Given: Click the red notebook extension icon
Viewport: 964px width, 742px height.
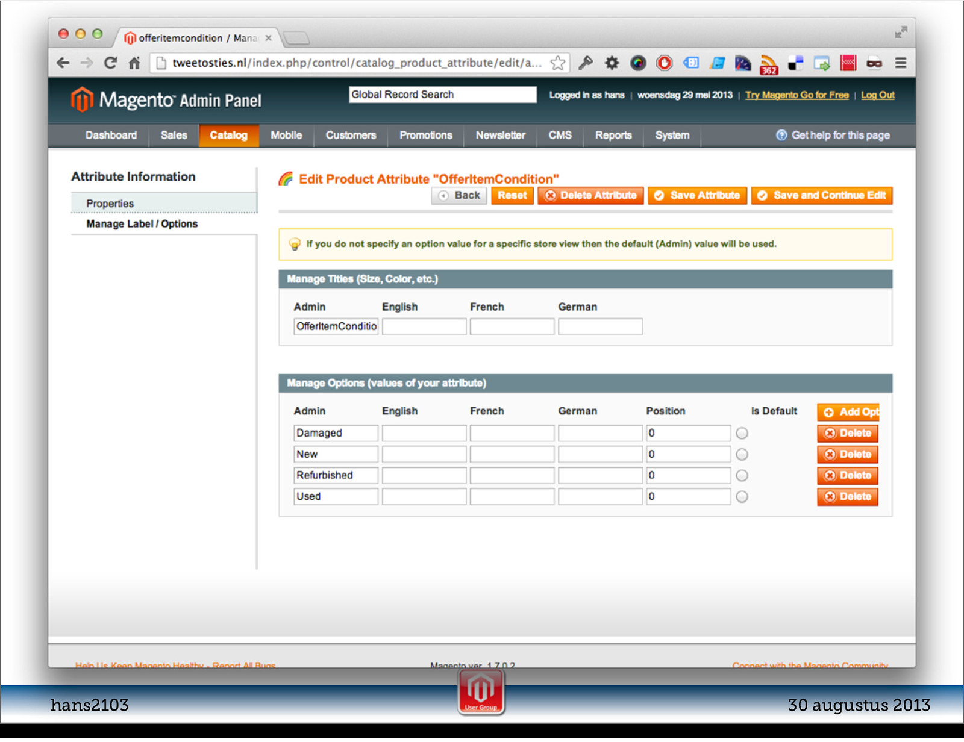Looking at the screenshot, I should tap(848, 63).
